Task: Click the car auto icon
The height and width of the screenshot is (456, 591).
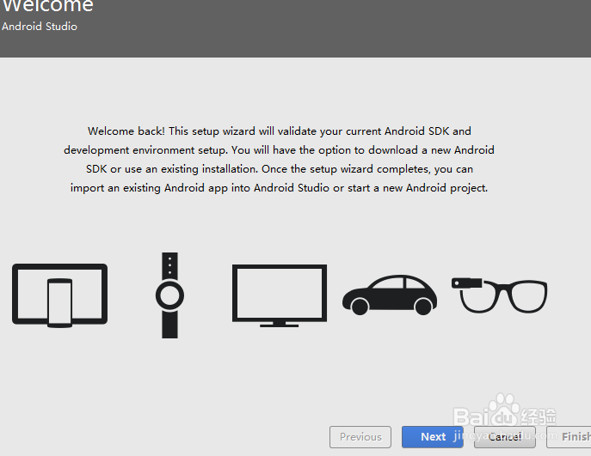Action: click(390, 295)
